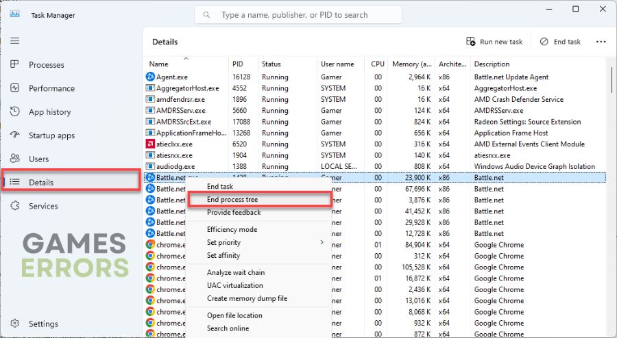Sort by the PID column header
This screenshot has height=342, width=617.
238,64
